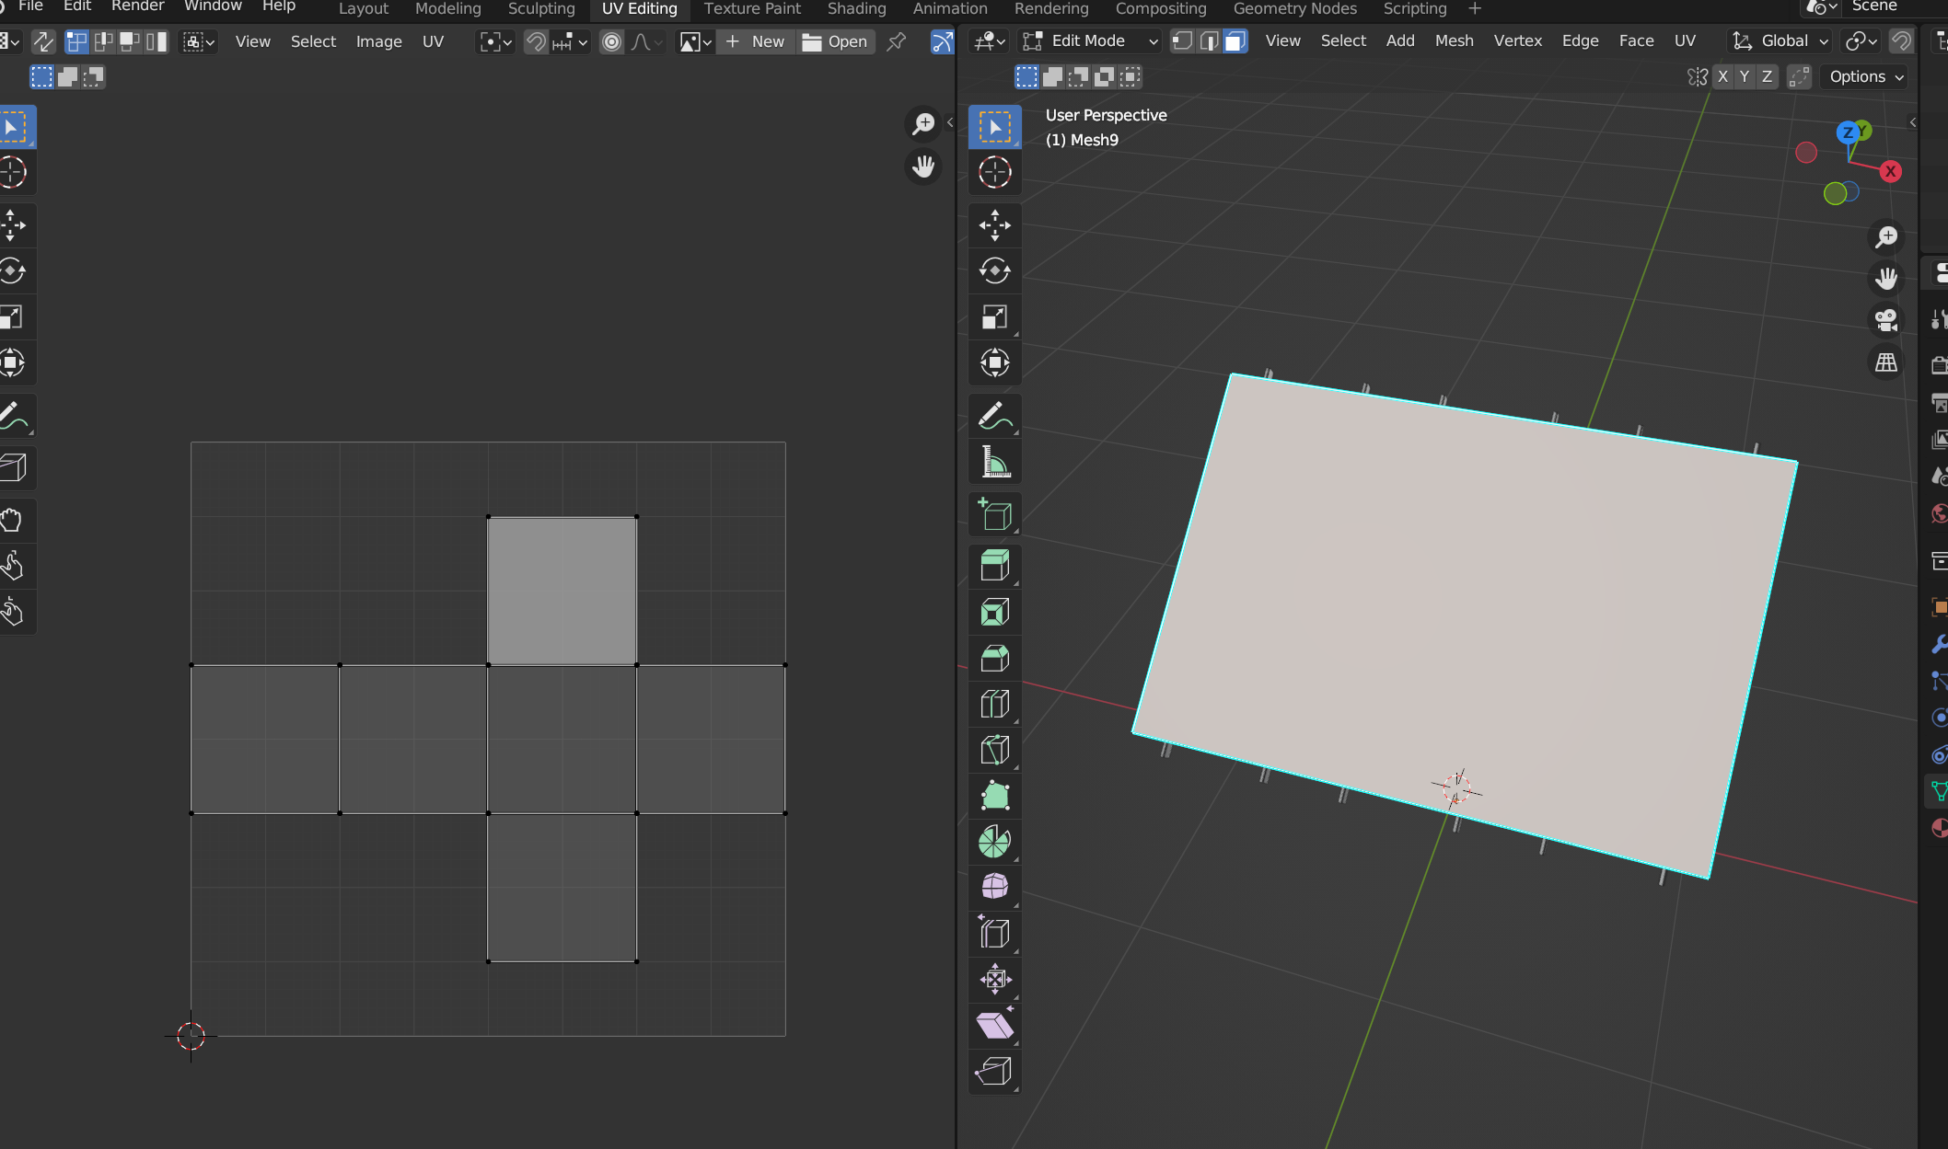The height and width of the screenshot is (1149, 1948).
Task: Toggle camera view in 3D viewport
Action: click(x=1886, y=320)
